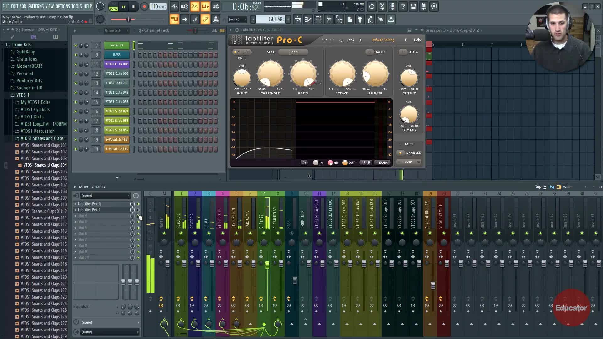Open Pro-C Learn dropdown arrow
Screen dimensions: 603x339
(x=418, y=162)
